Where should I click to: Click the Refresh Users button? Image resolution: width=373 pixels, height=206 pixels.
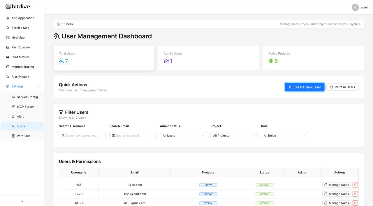pyautogui.click(x=342, y=87)
